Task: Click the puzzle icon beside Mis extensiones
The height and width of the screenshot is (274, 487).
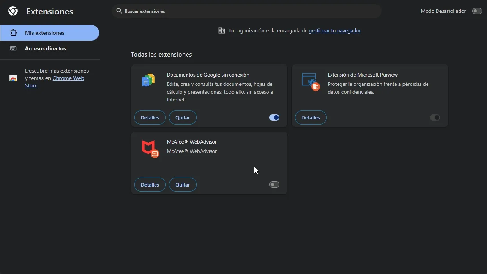Action: (13, 33)
